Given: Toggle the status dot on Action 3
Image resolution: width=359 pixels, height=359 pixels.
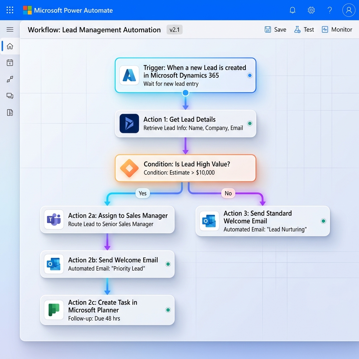Looking at the screenshot, I should click(x=323, y=221).
